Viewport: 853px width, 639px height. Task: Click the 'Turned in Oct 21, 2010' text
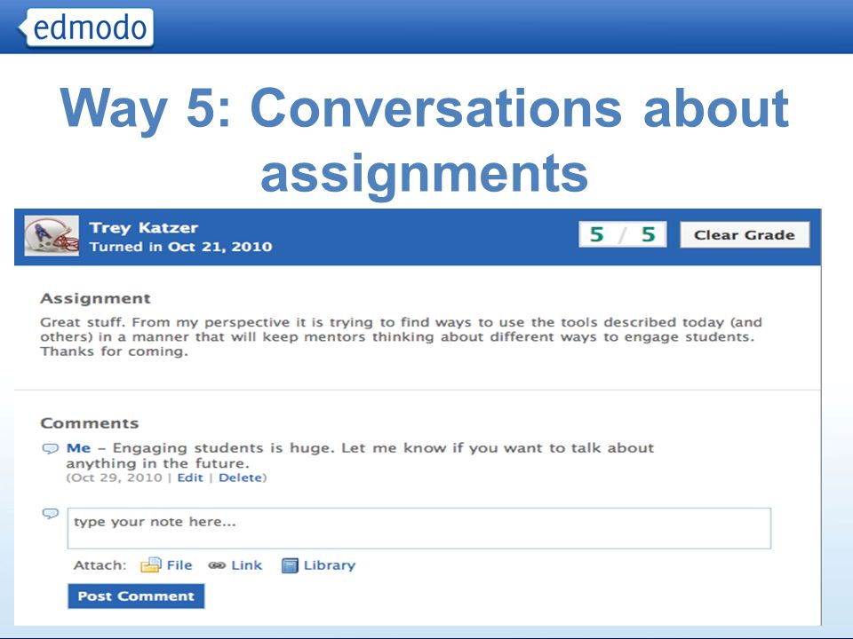pos(180,247)
